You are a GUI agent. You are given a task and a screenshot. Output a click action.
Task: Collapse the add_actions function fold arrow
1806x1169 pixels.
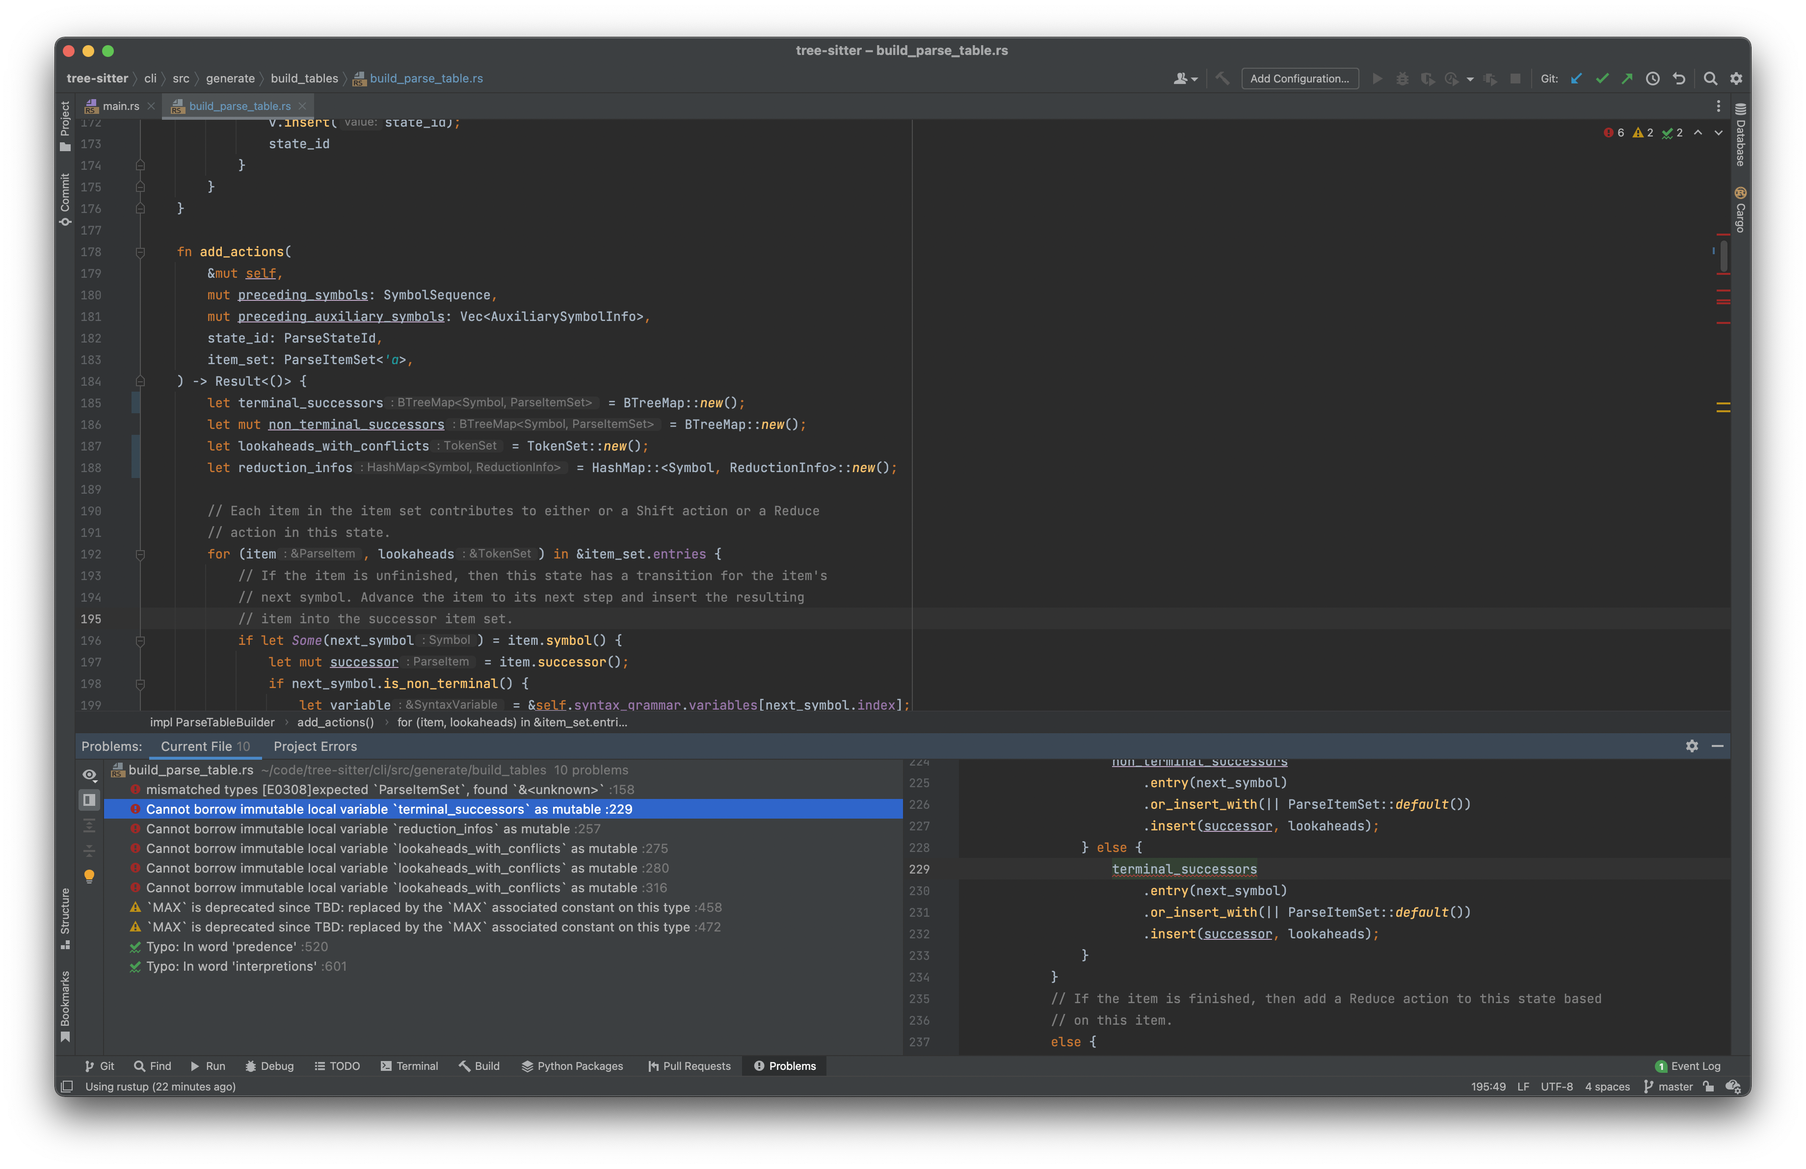(140, 252)
